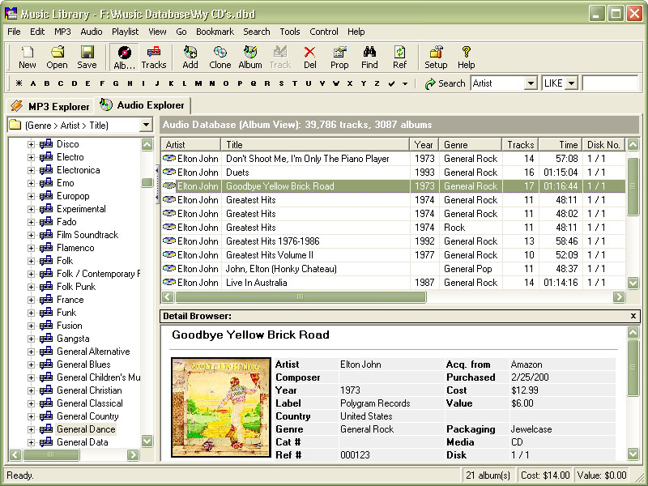Open the alphabet bar dropdown arrow
The width and height of the screenshot is (648, 486).
(x=405, y=83)
